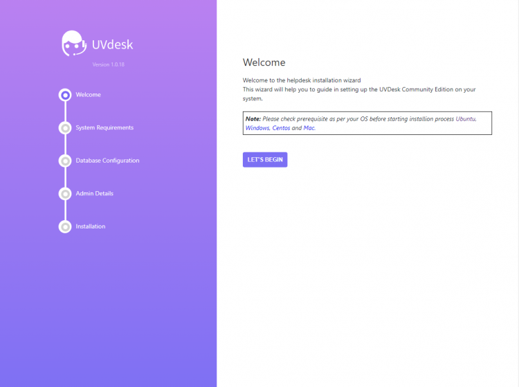Click the Welcome step label
The height and width of the screenshot is (387, 519).
point(88,95)
